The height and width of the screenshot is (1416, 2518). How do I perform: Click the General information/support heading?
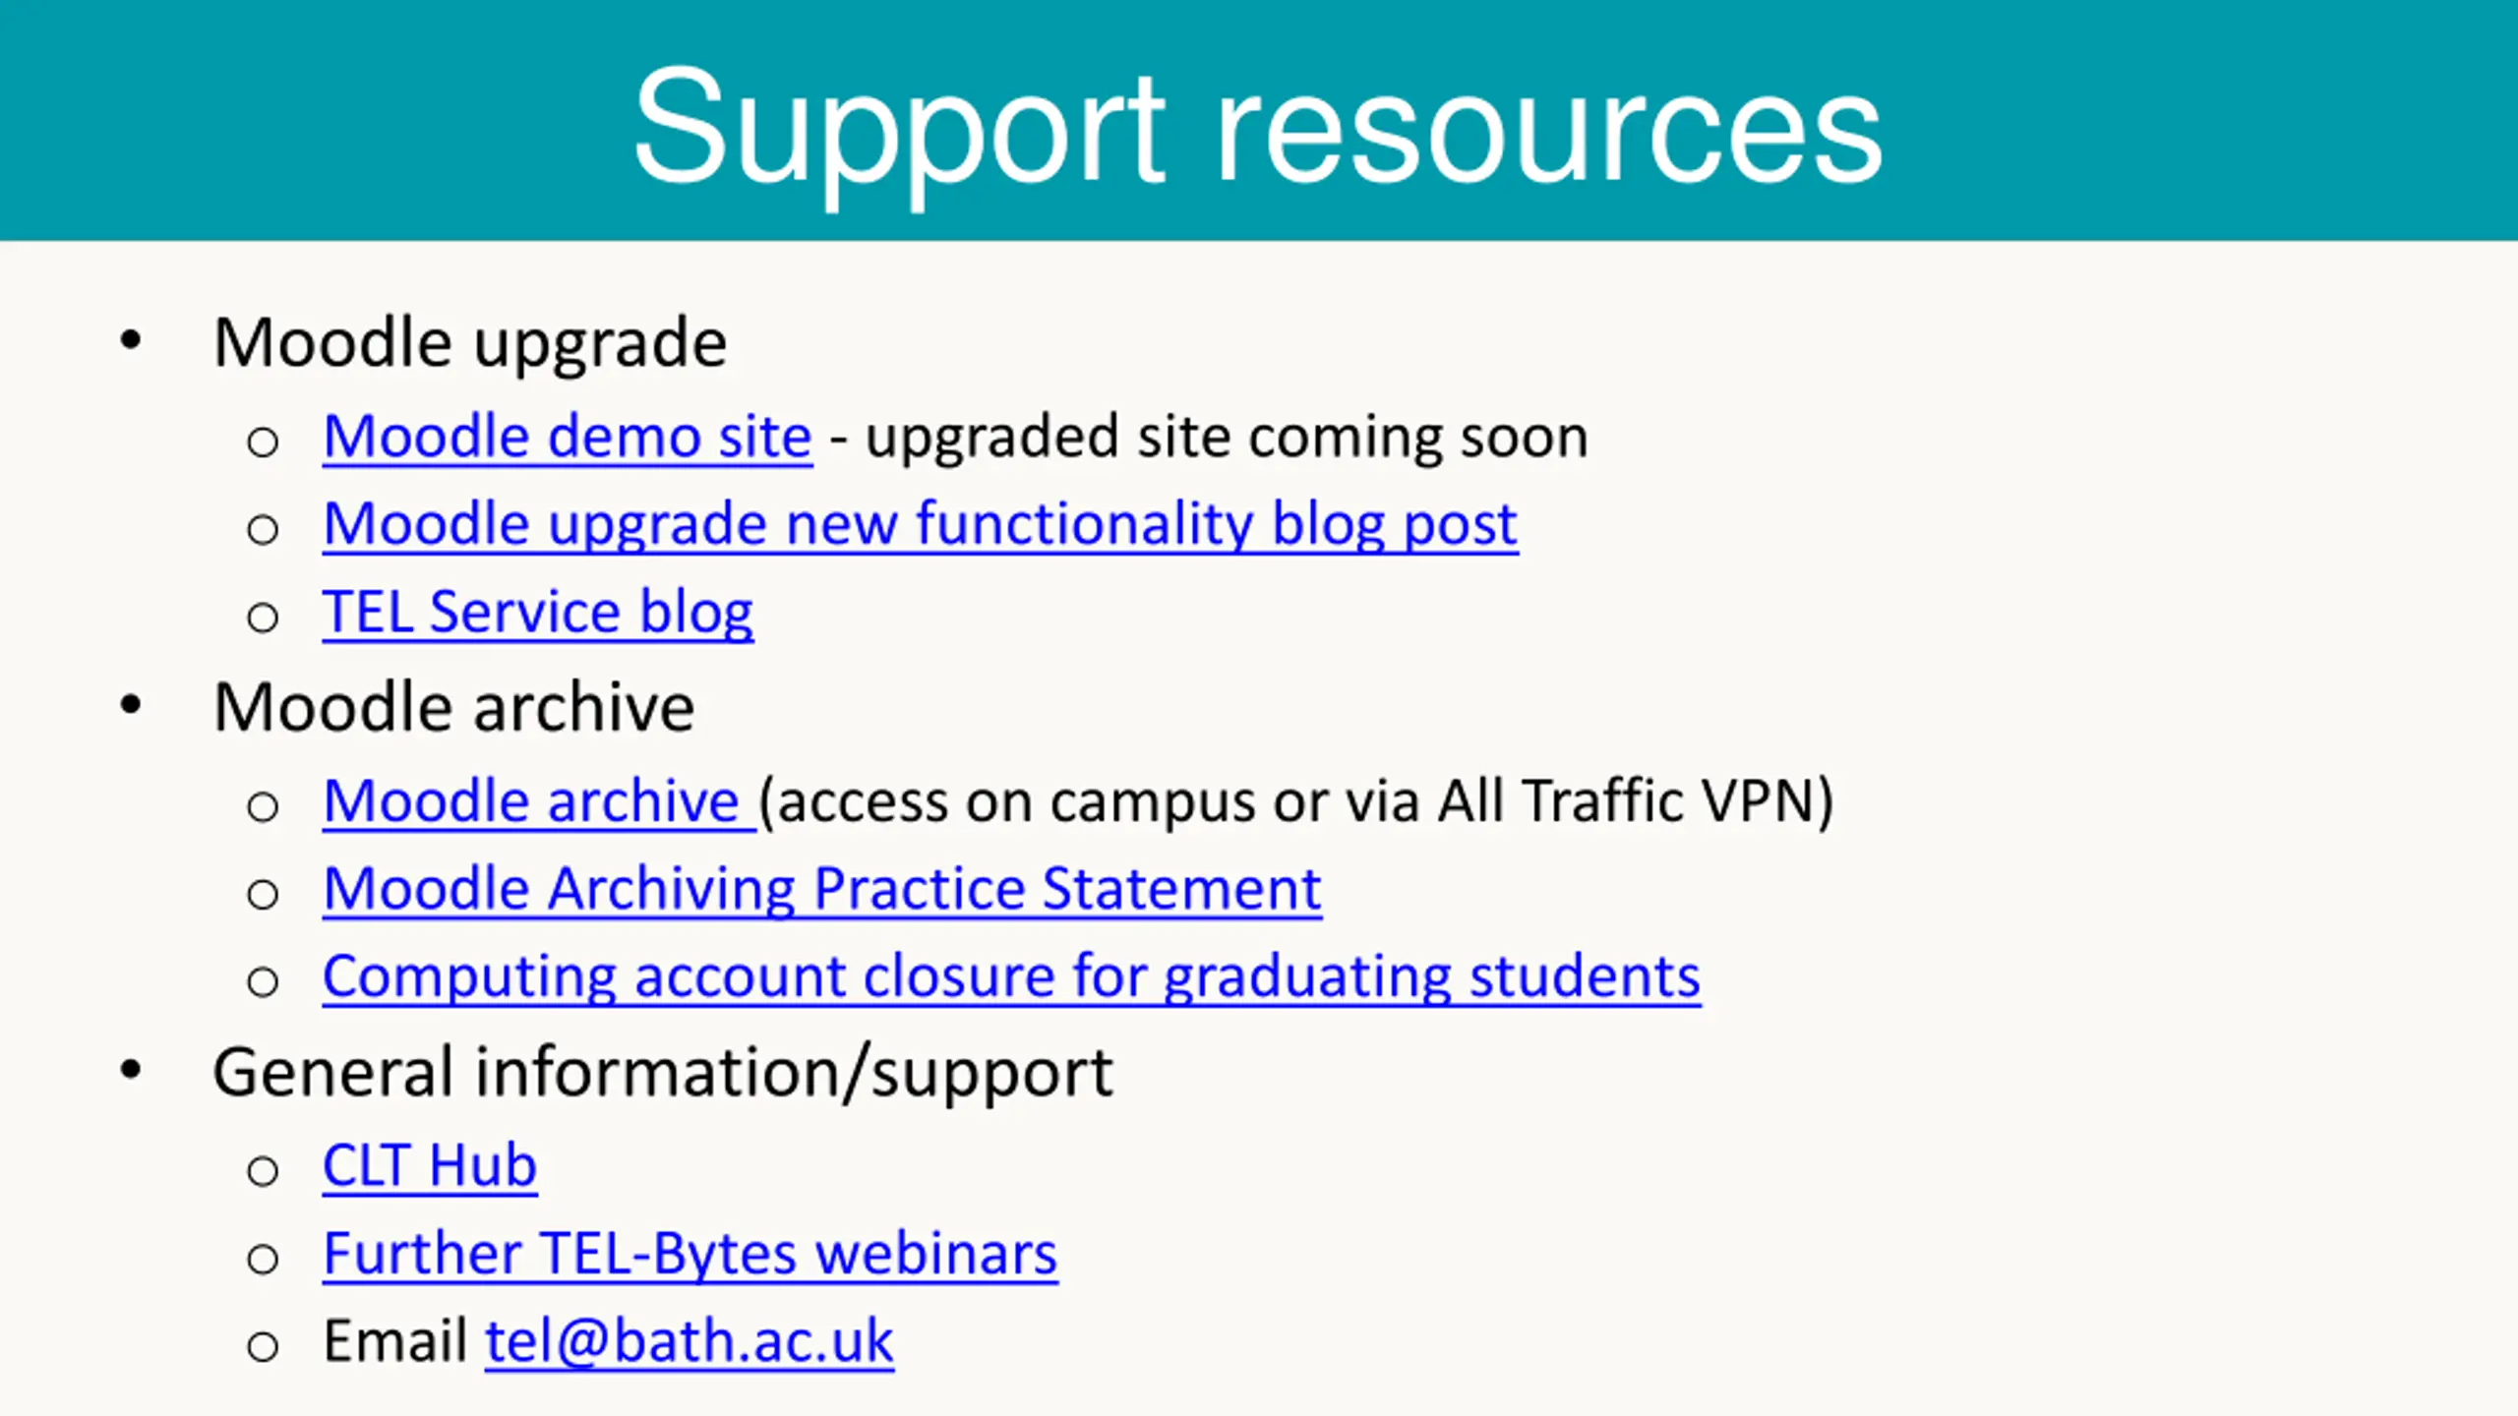click(x=663, y=1073)
